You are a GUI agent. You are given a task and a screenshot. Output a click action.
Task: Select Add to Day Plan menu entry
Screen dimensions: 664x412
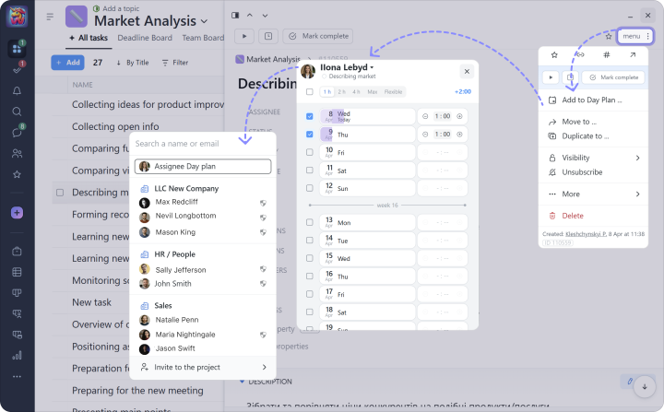(591, 100)
